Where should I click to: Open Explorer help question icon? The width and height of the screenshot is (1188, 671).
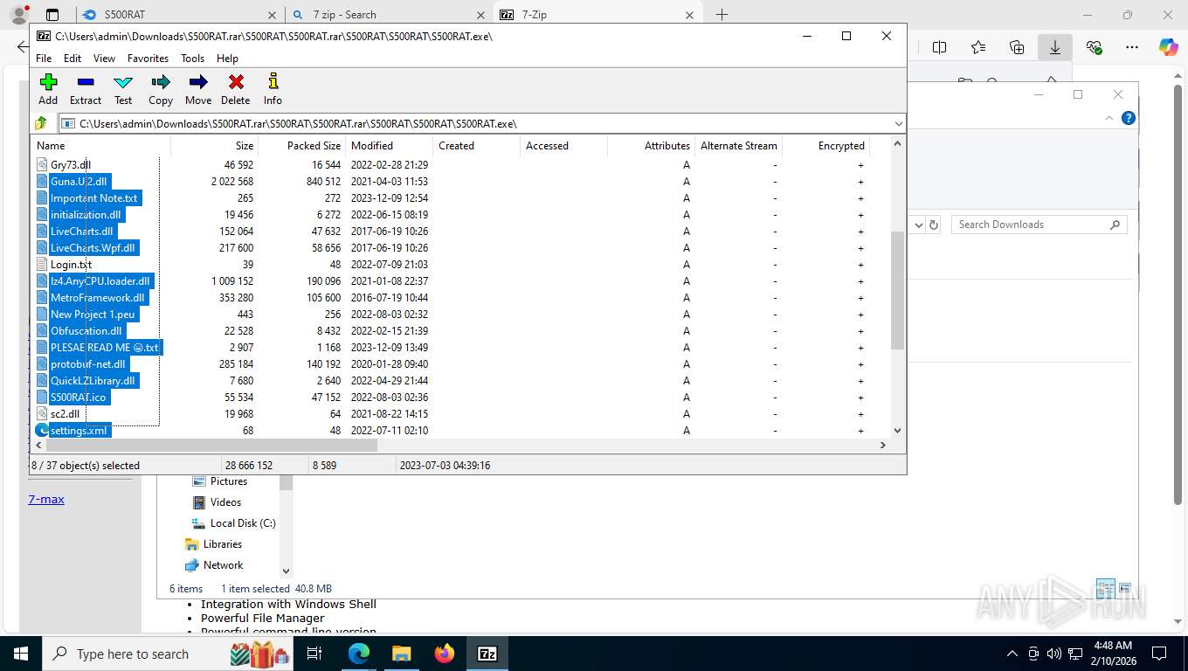1129,118
